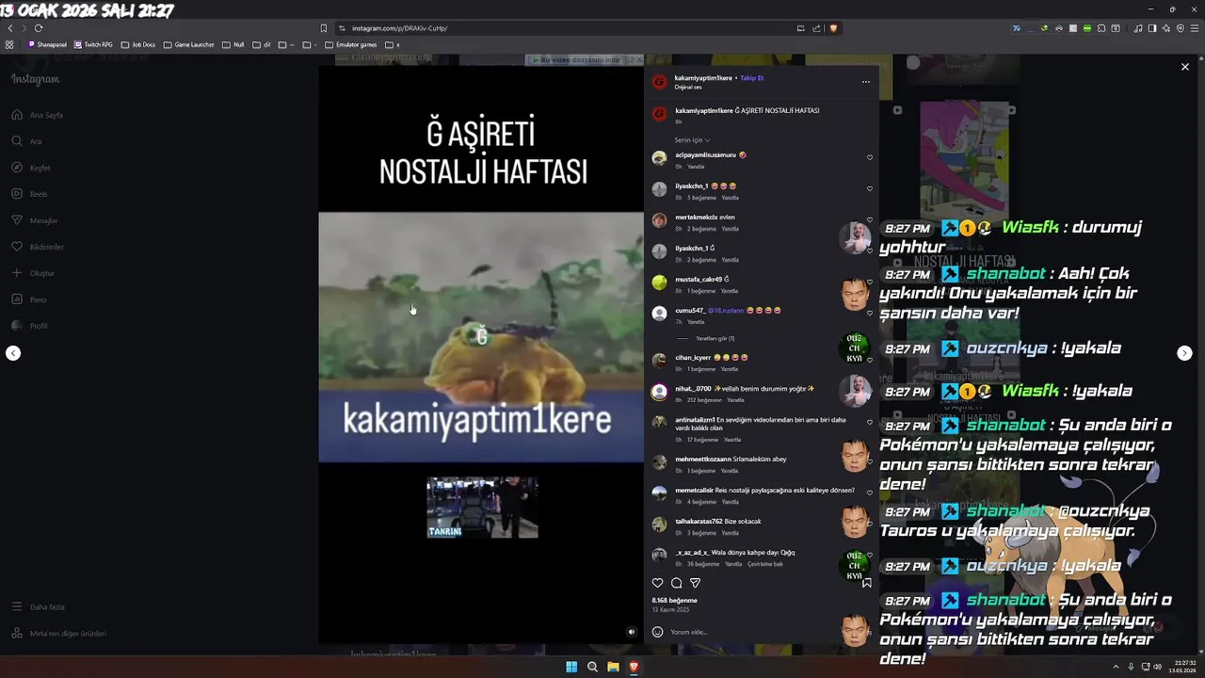Viewport: 1205px width, 678px height.
Task: Click the comment bubble icon under the post
Action: click(676, 583)
